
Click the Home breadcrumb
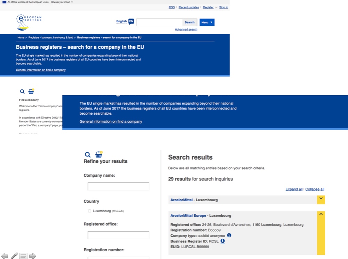(x=21, y=38)
